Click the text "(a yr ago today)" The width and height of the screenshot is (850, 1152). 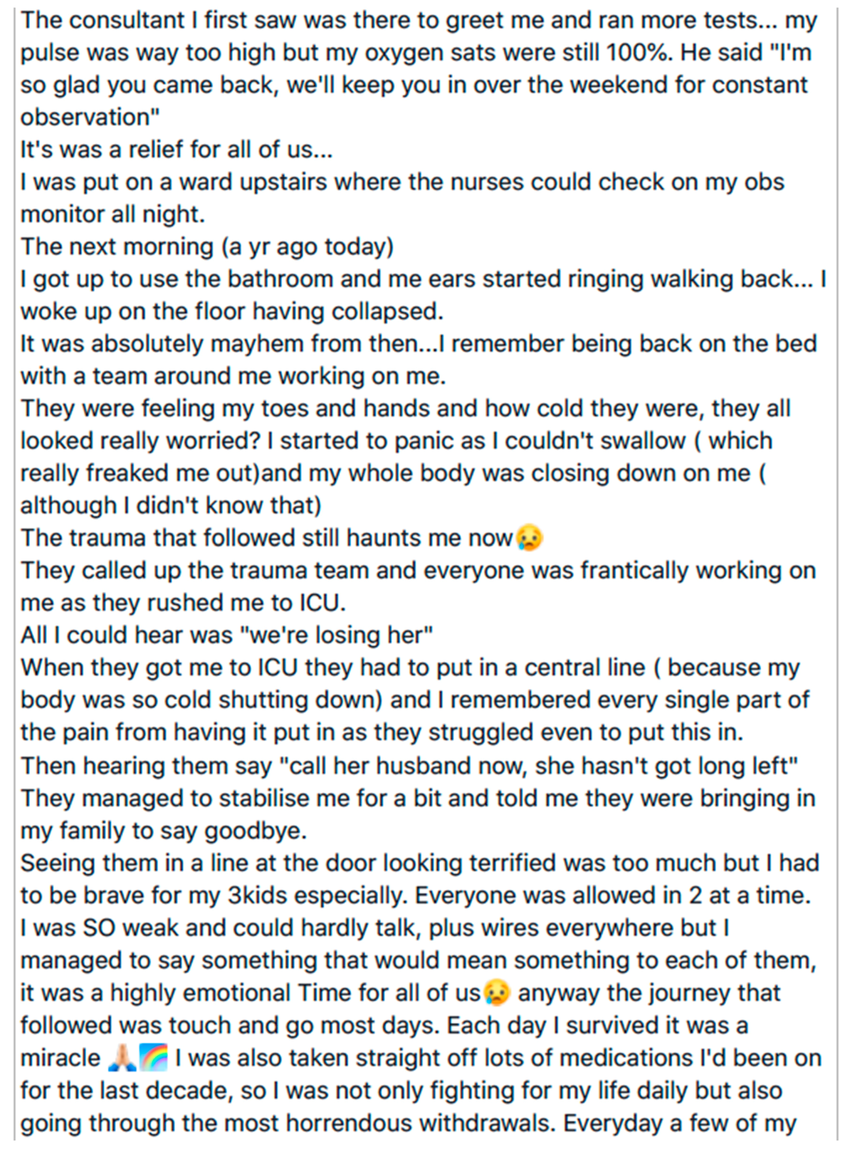pyautogui.click(x=308, y=247)
